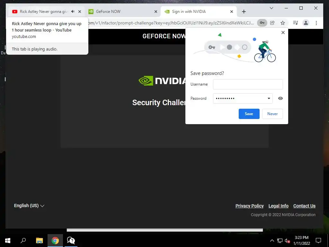
Task: Choose Never to skip saving
Action: [x=272, y=114]
